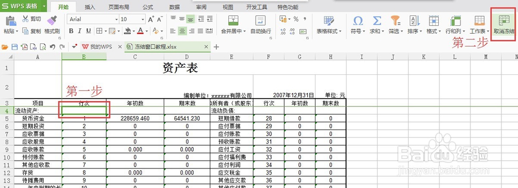518x188 pixels.
Task: Decrease decimal places icon
Action: coord(292,32)
